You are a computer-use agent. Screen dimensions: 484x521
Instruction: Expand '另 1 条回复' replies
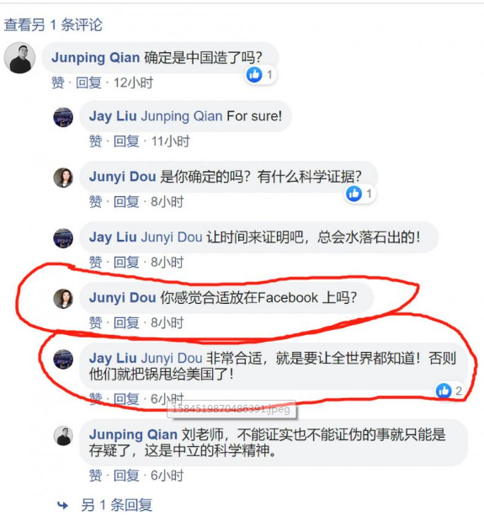[x=117, y=505]
